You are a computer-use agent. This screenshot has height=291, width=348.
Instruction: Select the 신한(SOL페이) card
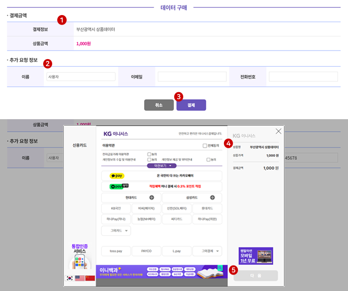point(177,208)
